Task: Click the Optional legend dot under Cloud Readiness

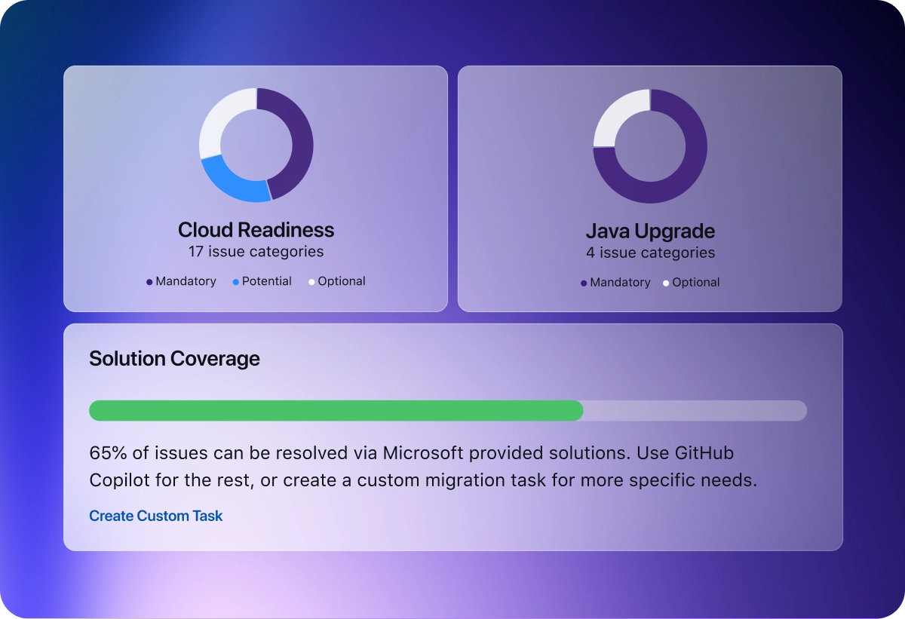Action: 311,281
